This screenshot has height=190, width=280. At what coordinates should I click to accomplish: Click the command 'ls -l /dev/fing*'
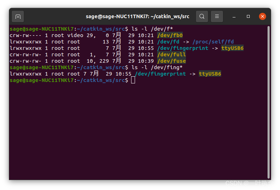pyautogui.click(x=157, y=68)
